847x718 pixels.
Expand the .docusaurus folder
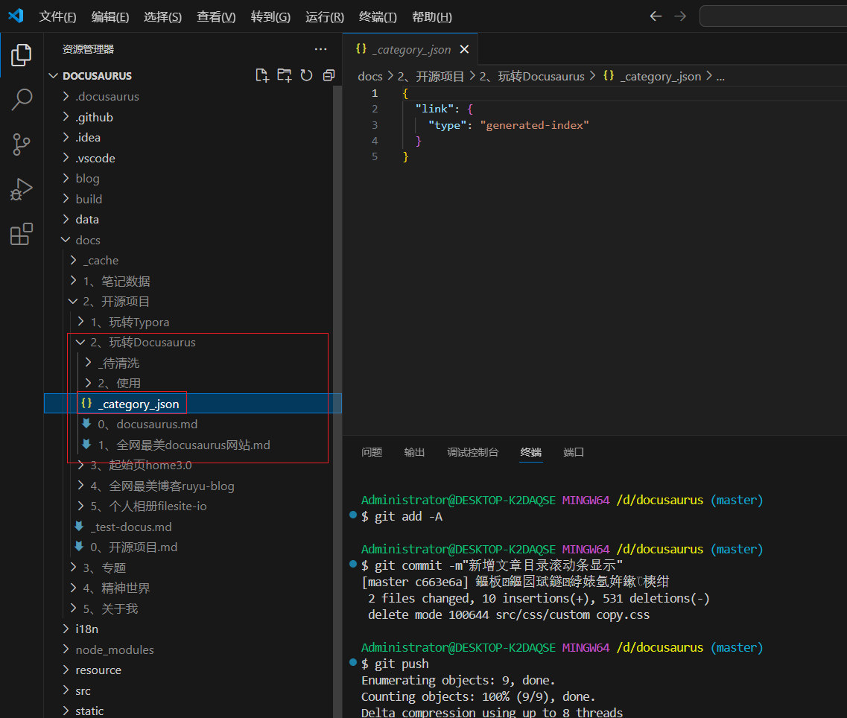(107, 96)
